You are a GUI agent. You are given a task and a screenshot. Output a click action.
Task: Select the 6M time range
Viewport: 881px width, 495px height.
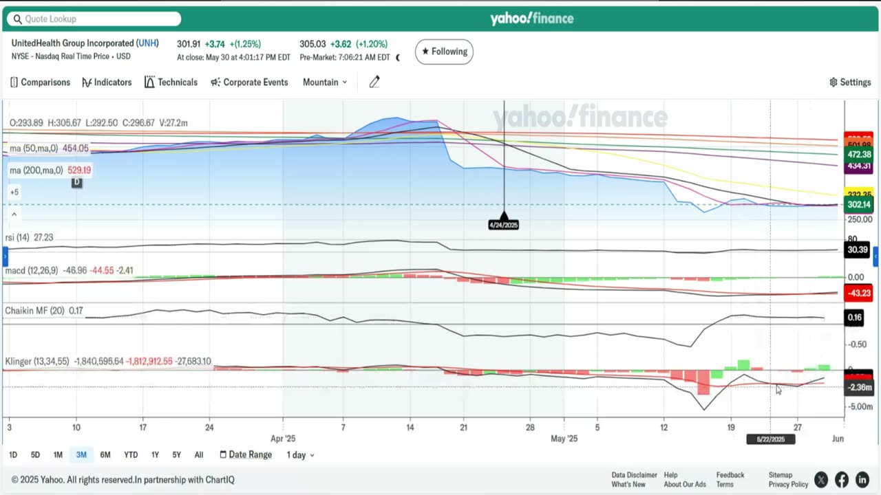coord(105,455)
